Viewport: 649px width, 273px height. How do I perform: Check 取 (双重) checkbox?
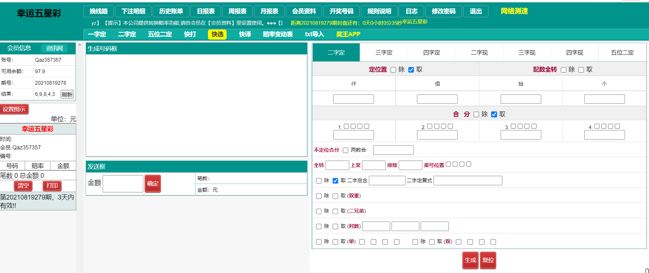click(x=335, y=196)
